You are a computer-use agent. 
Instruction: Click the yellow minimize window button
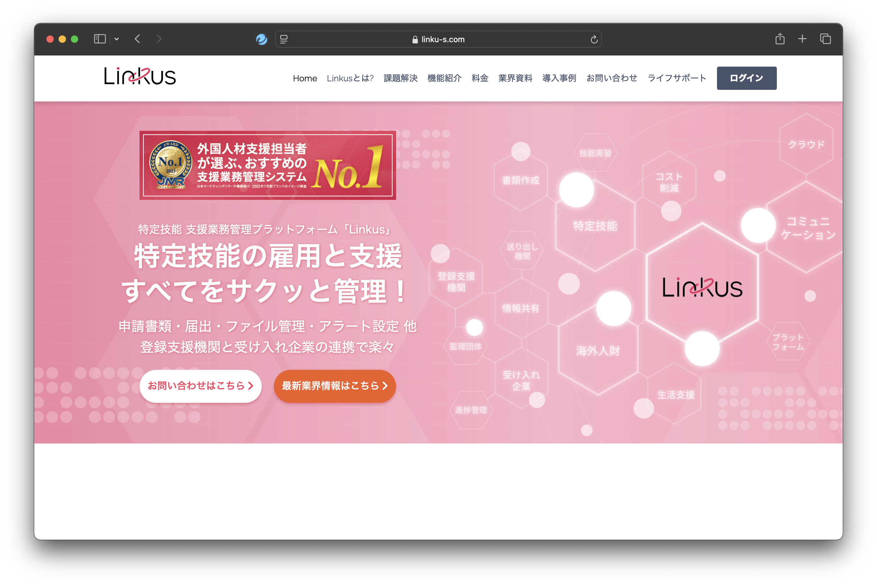(62, 39)
